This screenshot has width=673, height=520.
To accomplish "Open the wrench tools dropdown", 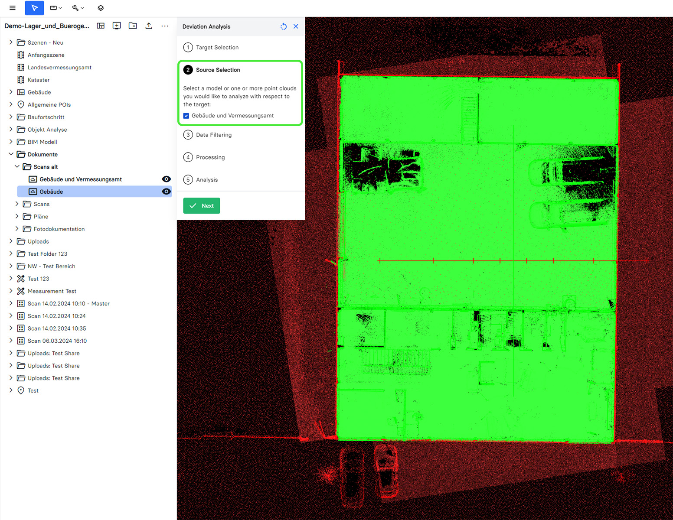I will [78, 8].
